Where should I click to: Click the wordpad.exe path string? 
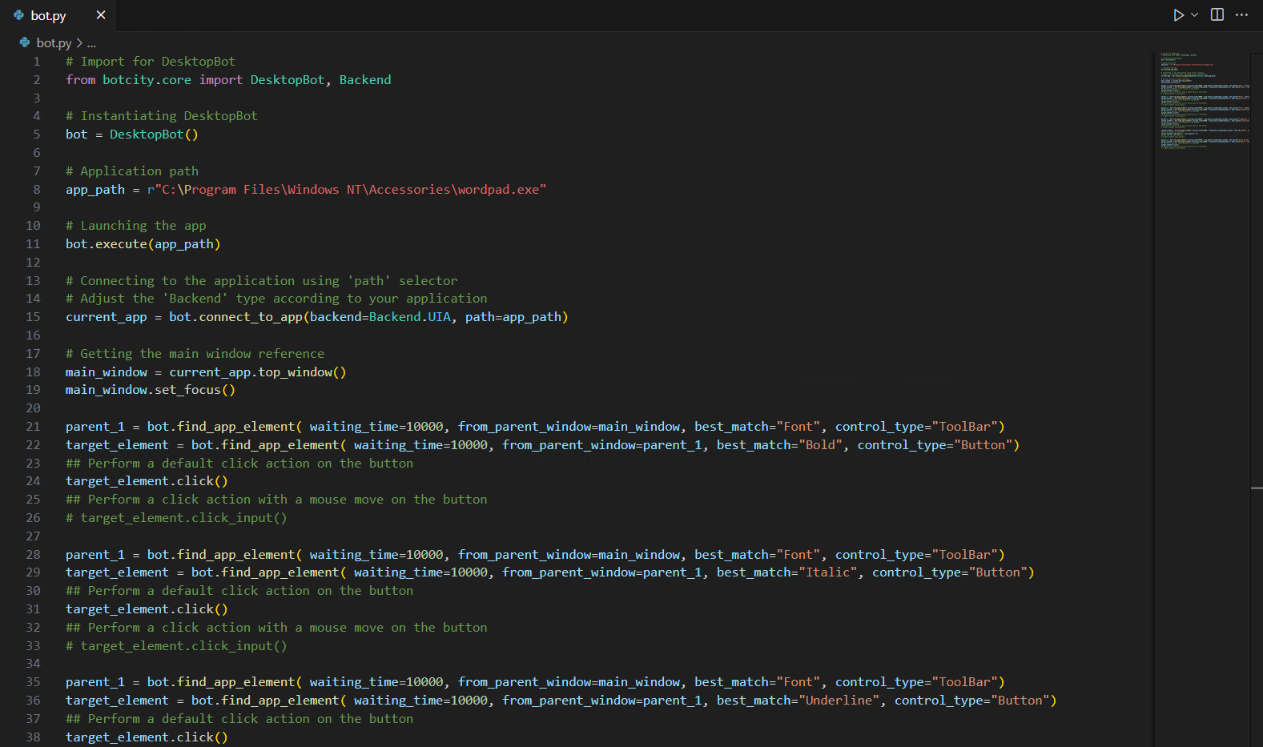(x=347, y=190)
